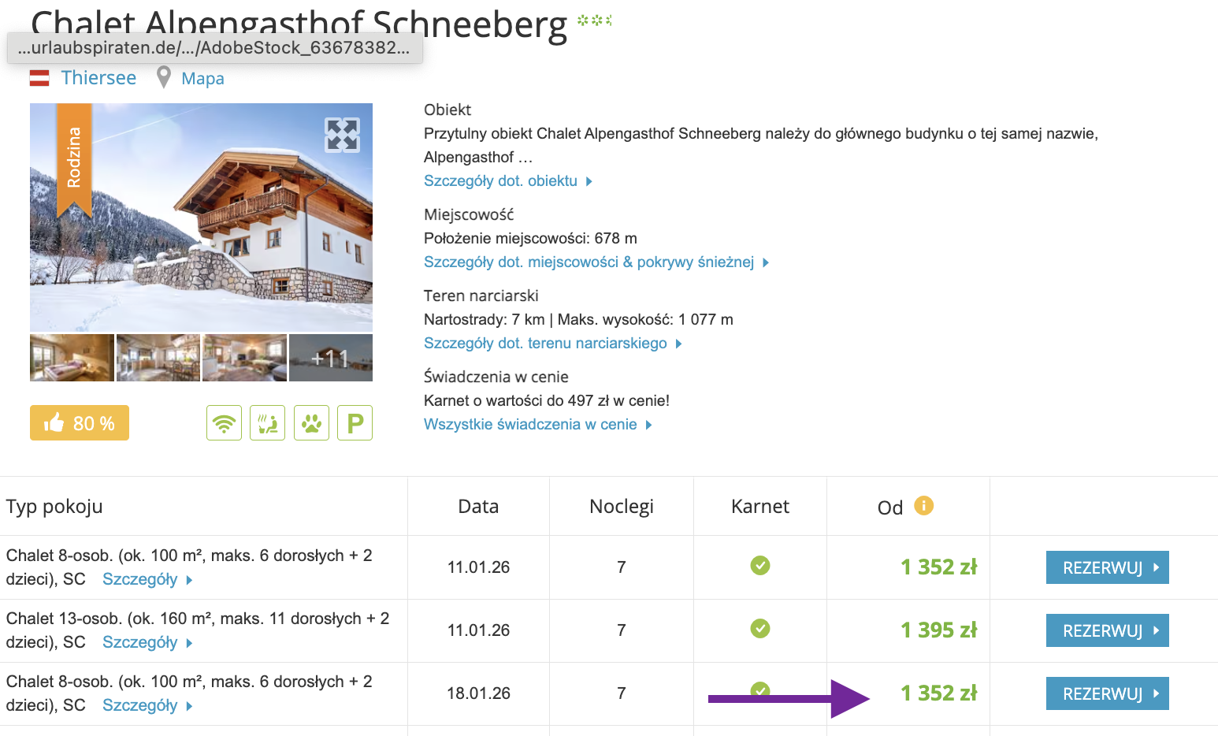This screenshot has height=736, width=1218.
Task: Open the pets-allowed paw icon
Action: 311,422
